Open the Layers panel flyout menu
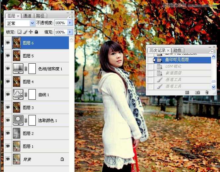 [x=72, y=17]
